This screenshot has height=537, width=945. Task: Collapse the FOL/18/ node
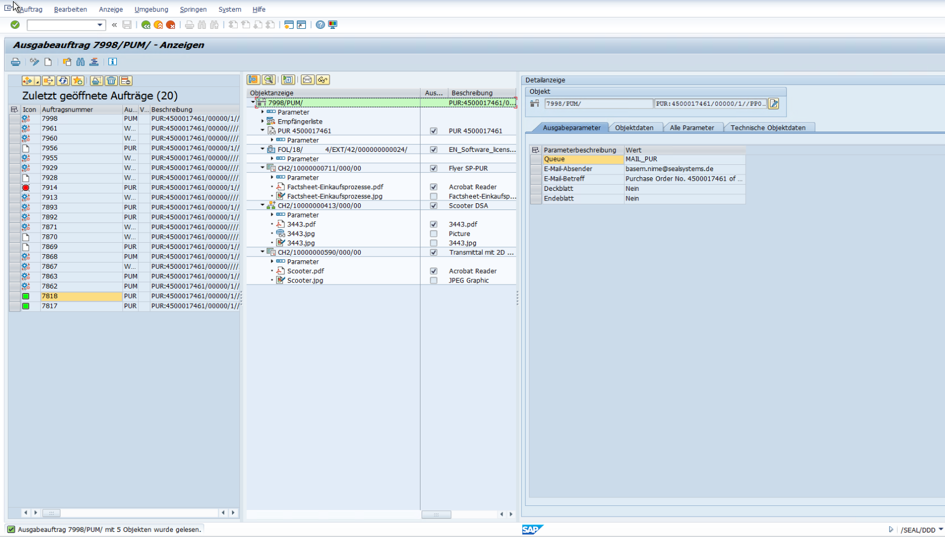click(x=262, y=149)
